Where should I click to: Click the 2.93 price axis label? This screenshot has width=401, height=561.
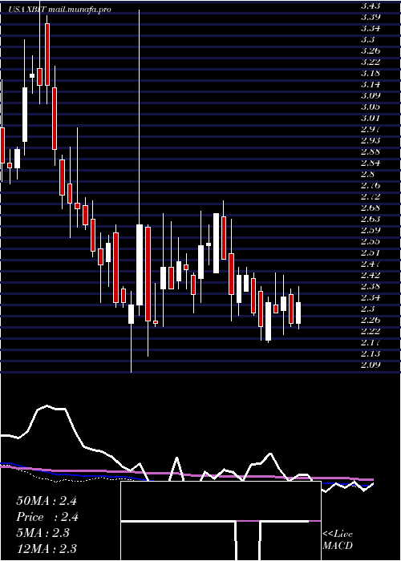click(371, 140)
